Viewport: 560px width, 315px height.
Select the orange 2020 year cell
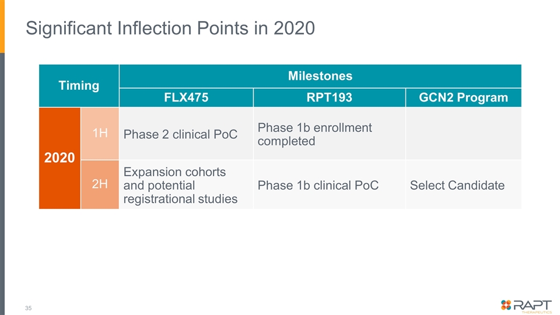[60, 158]
